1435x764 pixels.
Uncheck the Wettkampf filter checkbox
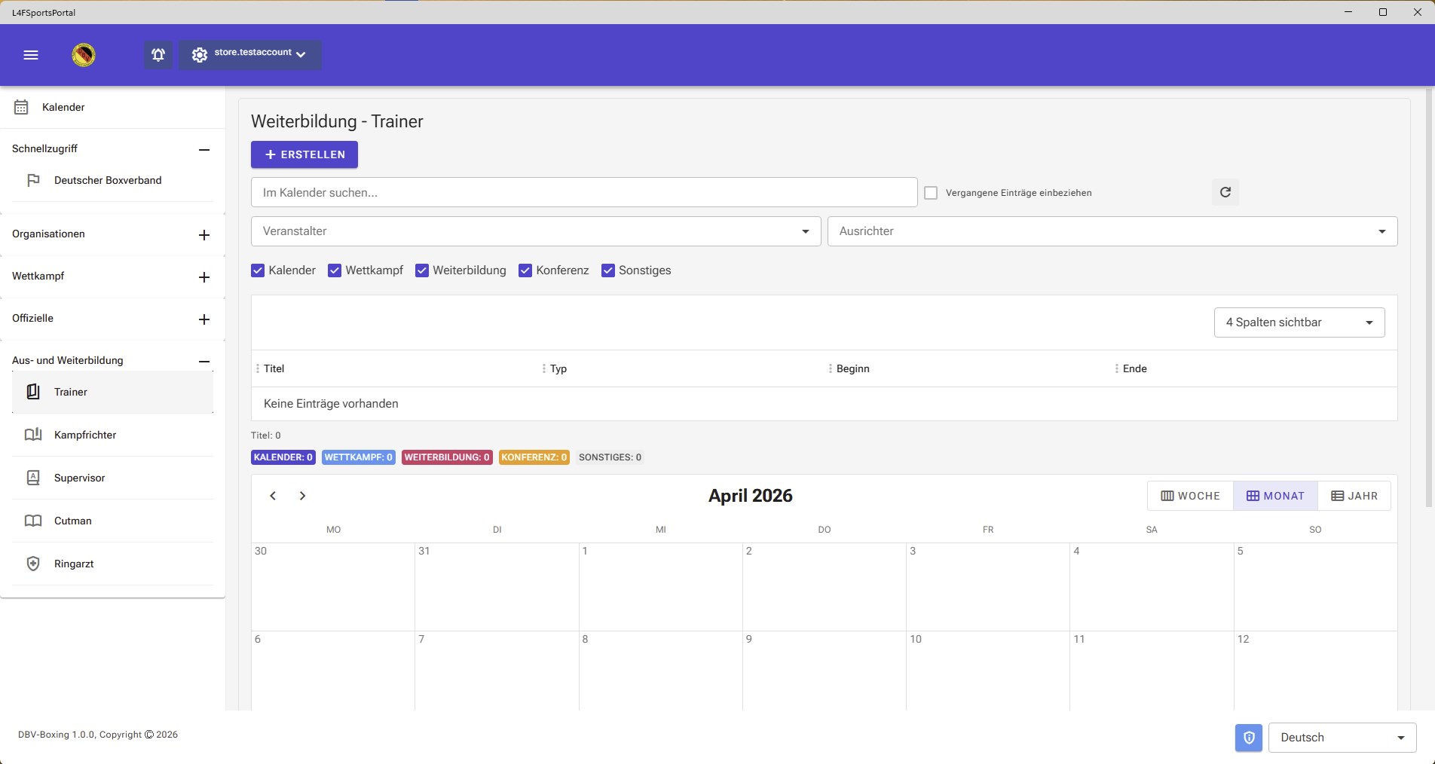click(335, 270)
